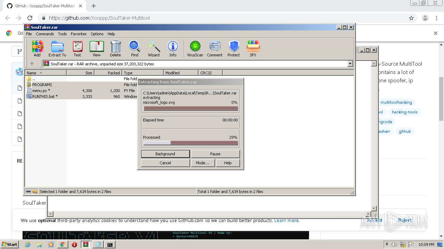Sort by the Packed column header
444x249 pixels.
pos(108,73)
